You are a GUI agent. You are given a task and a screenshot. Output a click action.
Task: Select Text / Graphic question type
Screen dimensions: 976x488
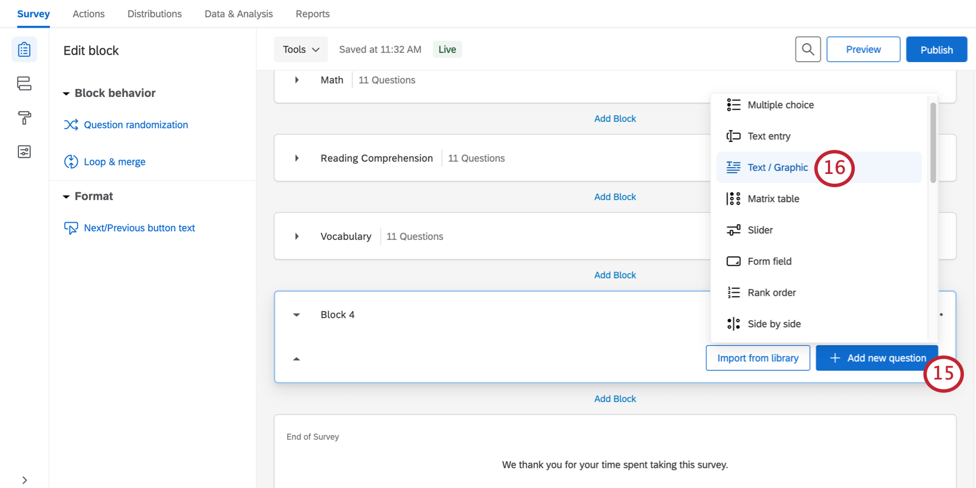[777, 168]
